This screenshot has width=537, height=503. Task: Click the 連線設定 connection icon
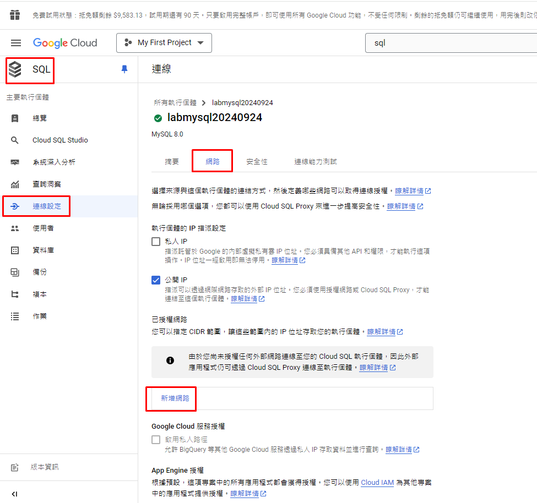click(x=15, y=206)
